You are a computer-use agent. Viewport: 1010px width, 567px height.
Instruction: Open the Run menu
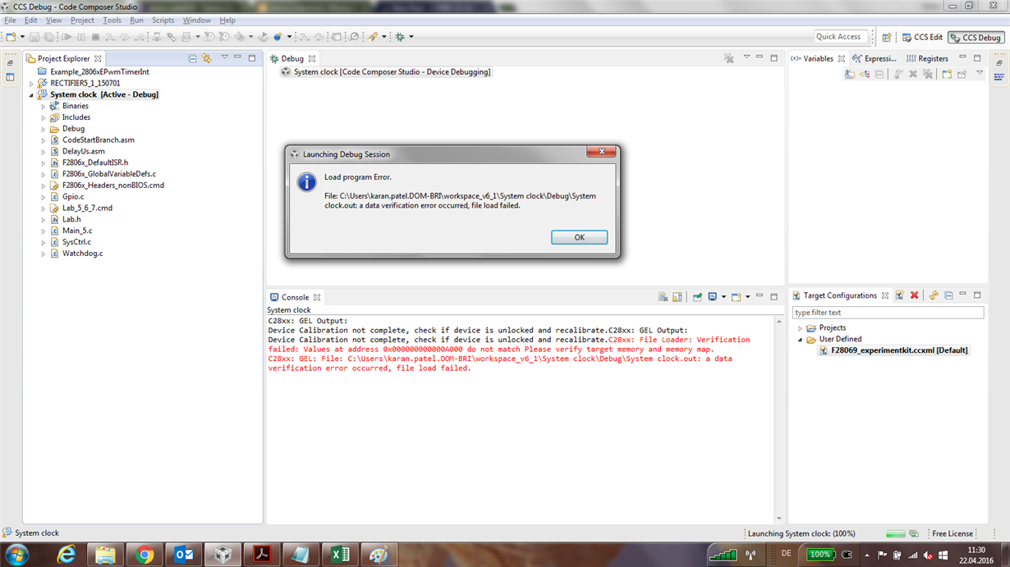coord(136,20)
